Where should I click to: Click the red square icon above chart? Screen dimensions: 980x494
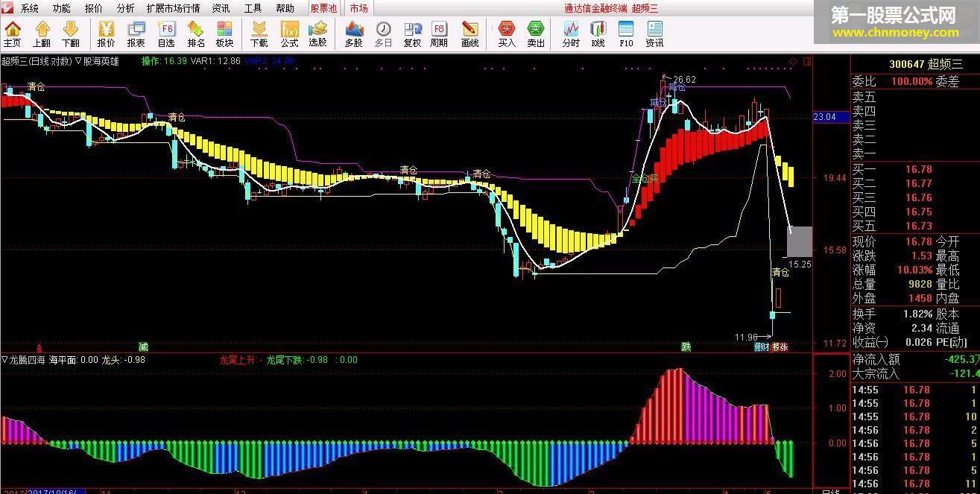[807, 61]
